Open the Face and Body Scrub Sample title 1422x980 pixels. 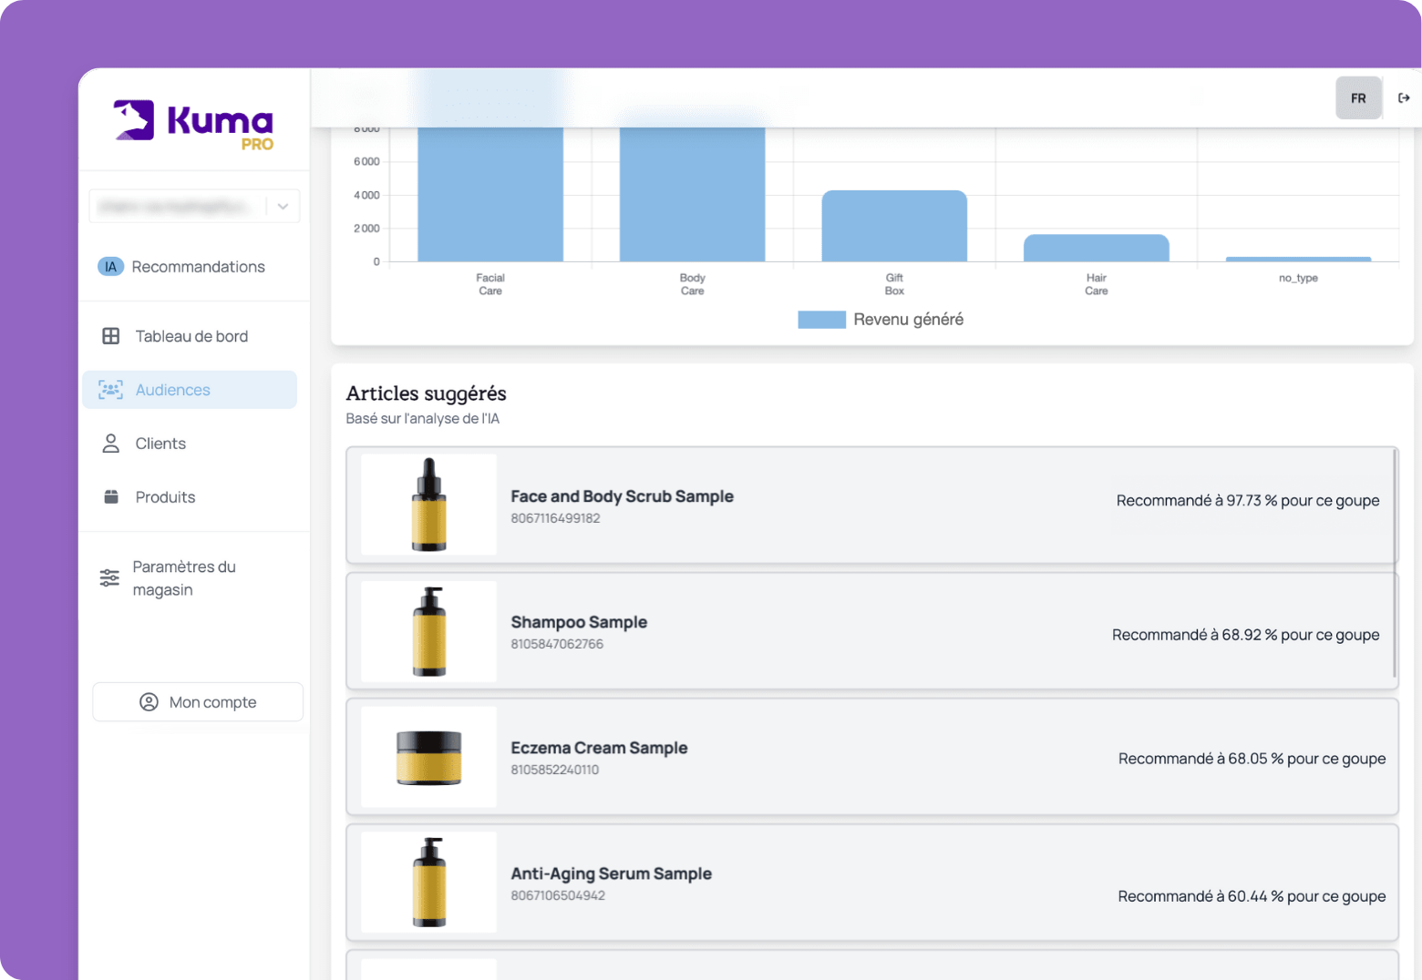tap(622, 496)
